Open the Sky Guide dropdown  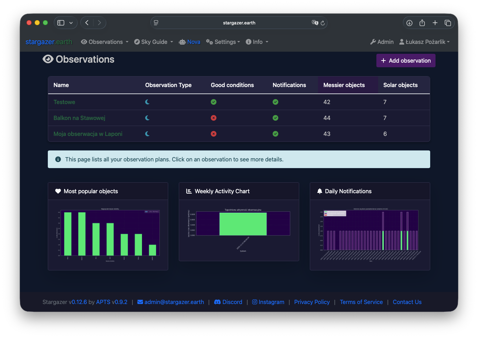154,42
